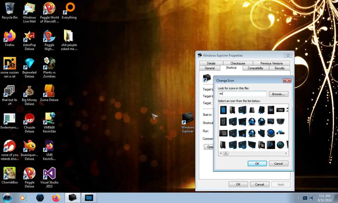The image size is (338, 203).
Task: Click the blue monitor tray icon
Action: click(x=305, y=198)
